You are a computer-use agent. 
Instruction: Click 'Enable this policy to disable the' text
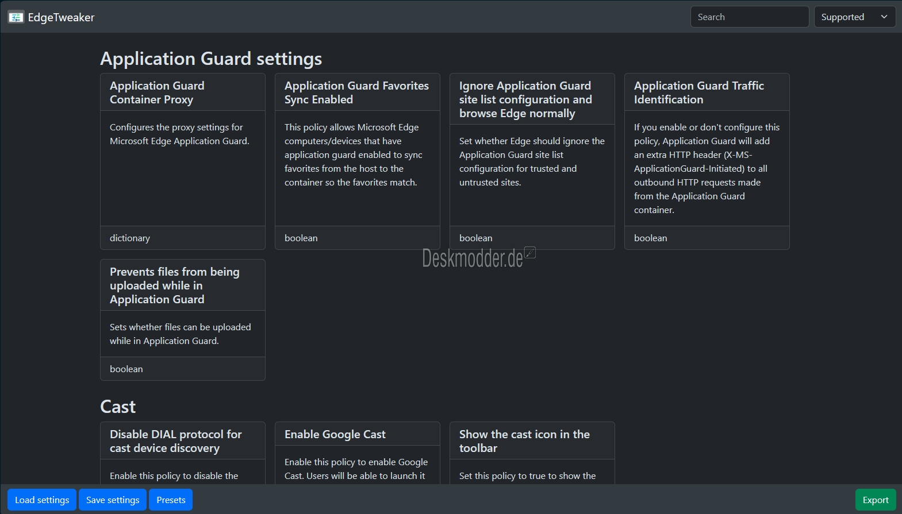pyautogui.click(x=174, y=476)
